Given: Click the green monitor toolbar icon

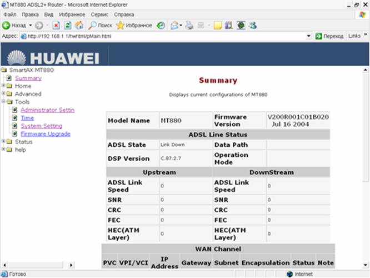Looking at the screenshot, I should (x=241, y=25).
